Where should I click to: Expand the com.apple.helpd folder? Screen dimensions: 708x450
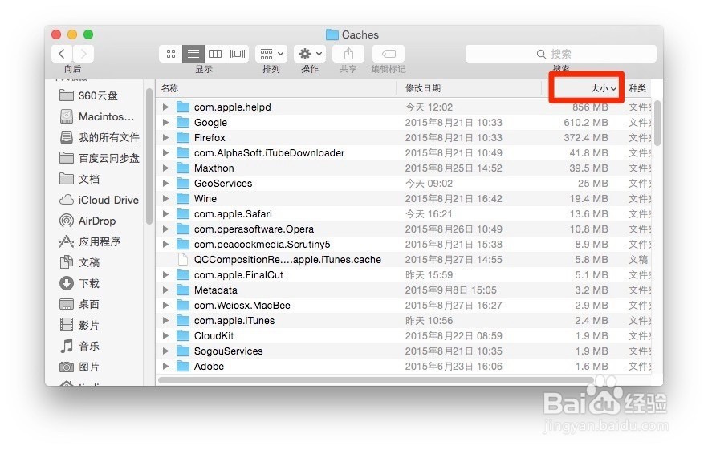[x=165, y=107]
